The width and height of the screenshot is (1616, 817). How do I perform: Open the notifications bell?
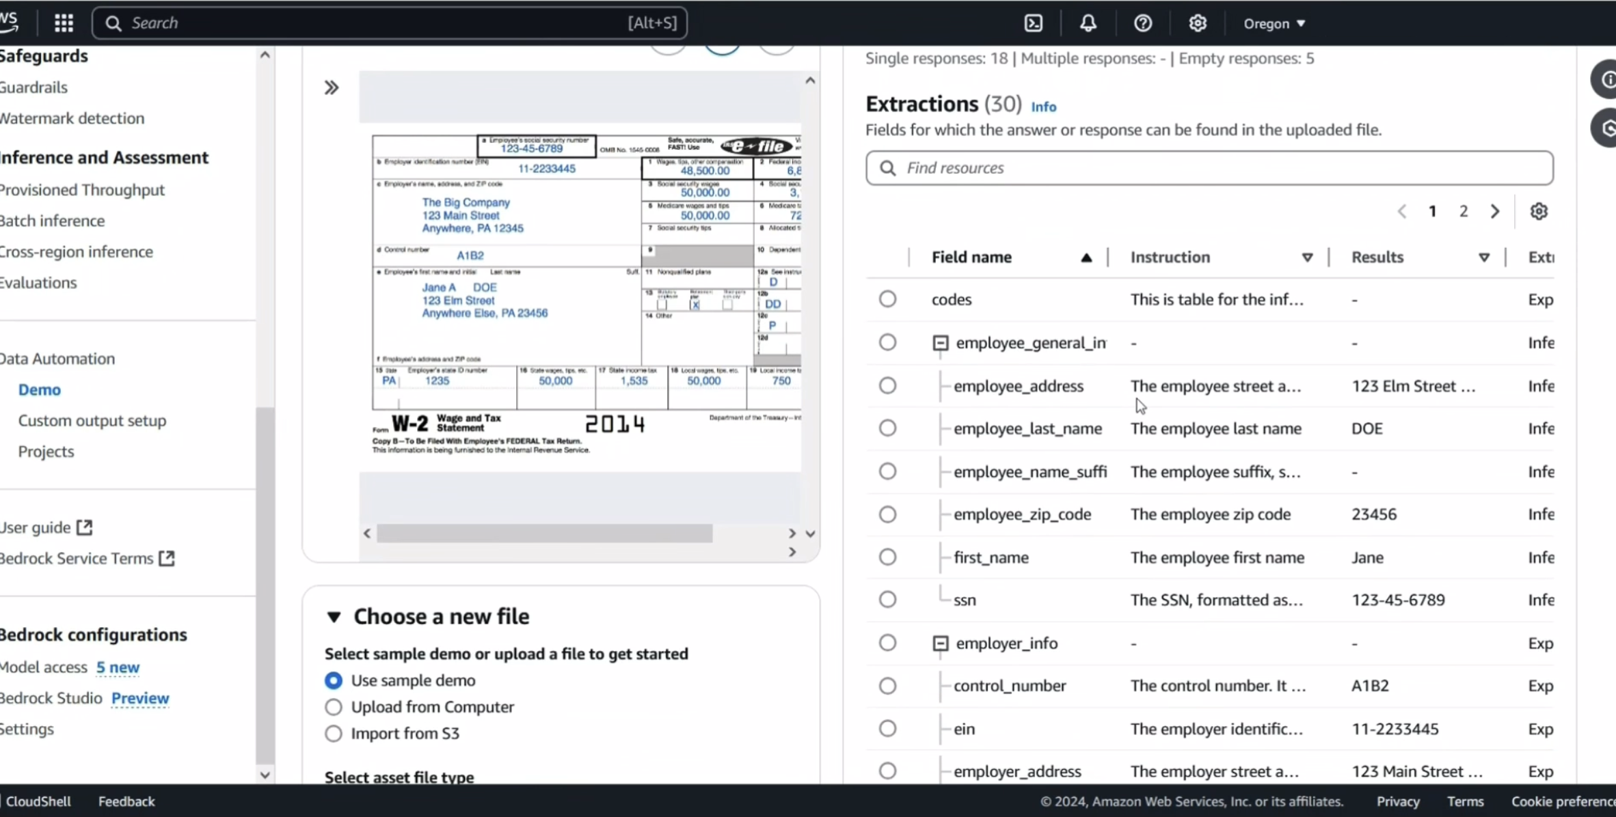pos(1088,23)
